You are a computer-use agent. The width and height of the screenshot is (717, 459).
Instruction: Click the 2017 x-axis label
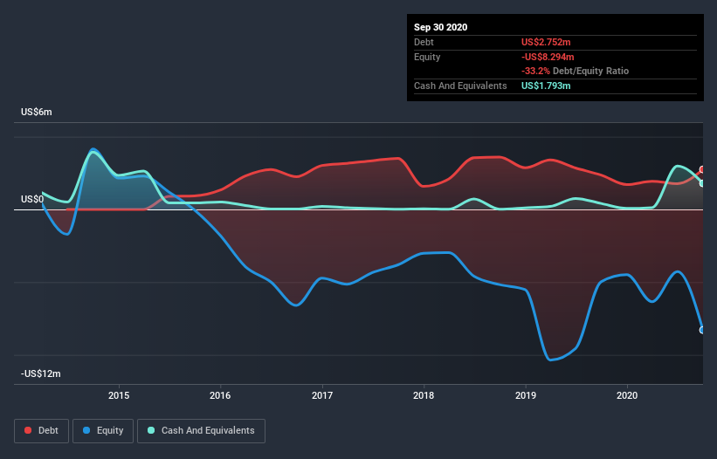322,395
